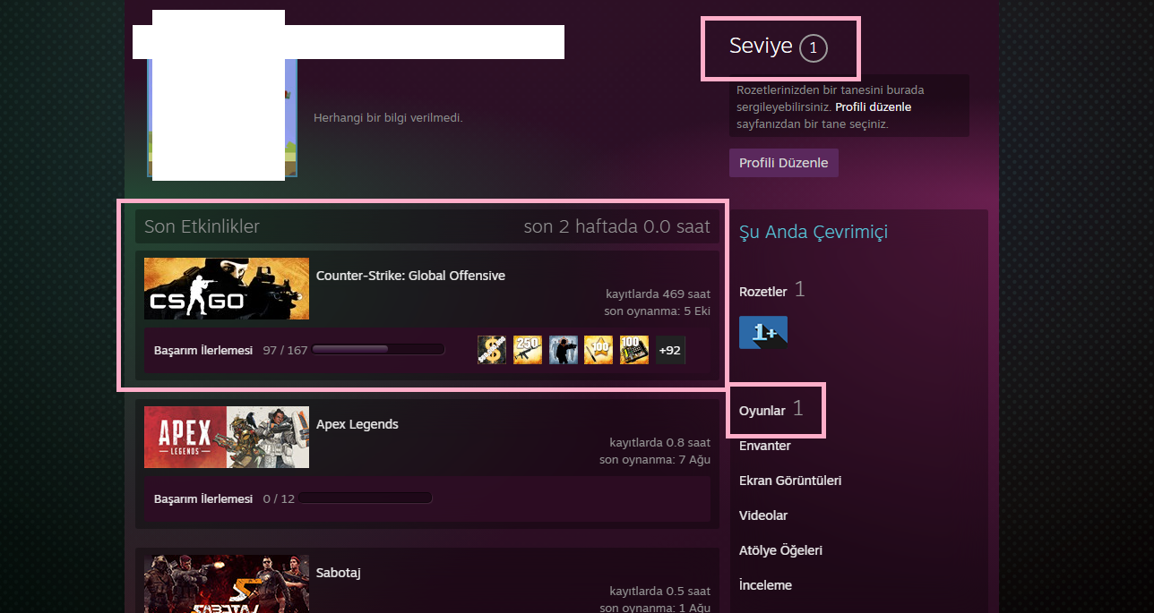Image resolution: width=1154 pixels, height=613 pixels.
Task: Open the CS:GO game banner image
Action: pos(227,288)
